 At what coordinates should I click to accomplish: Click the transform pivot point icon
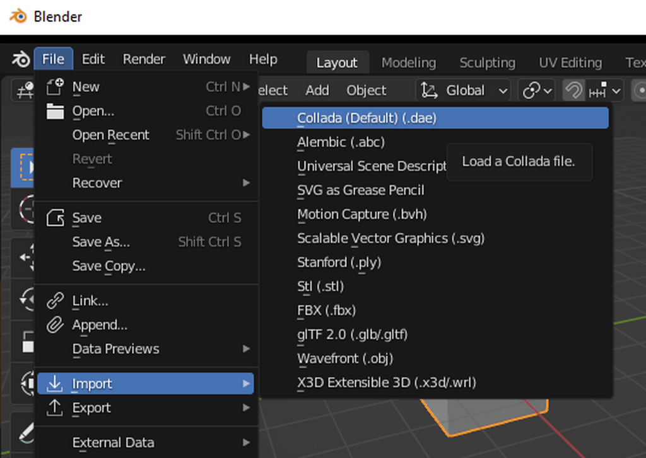[531, 91]
